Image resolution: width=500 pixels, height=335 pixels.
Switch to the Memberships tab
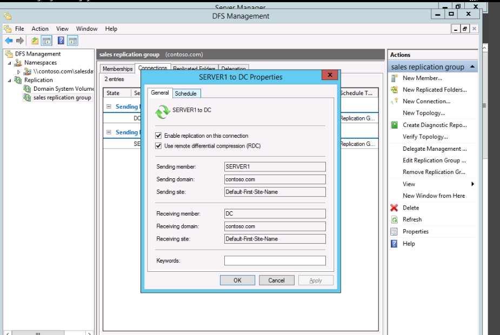[x=117, y=69]
